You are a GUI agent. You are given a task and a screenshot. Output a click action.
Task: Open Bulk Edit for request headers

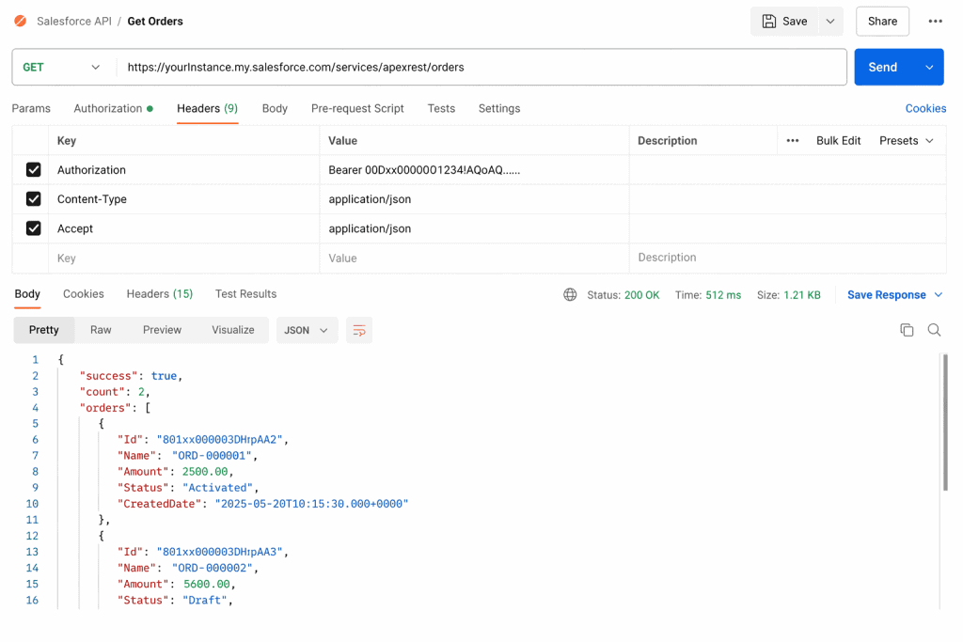[837, 140]
